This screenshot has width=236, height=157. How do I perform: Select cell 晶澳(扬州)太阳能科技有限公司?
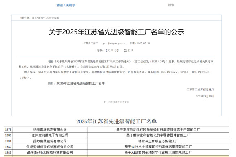[50, 153]
